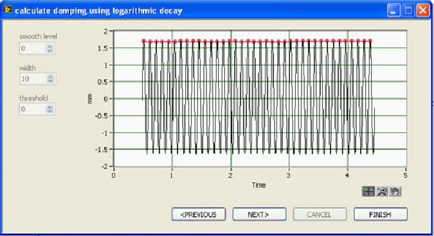This screenshot has width=434, height=236.
Task: Activate the graph zoom magnifier tool
Action: point(382,191)
